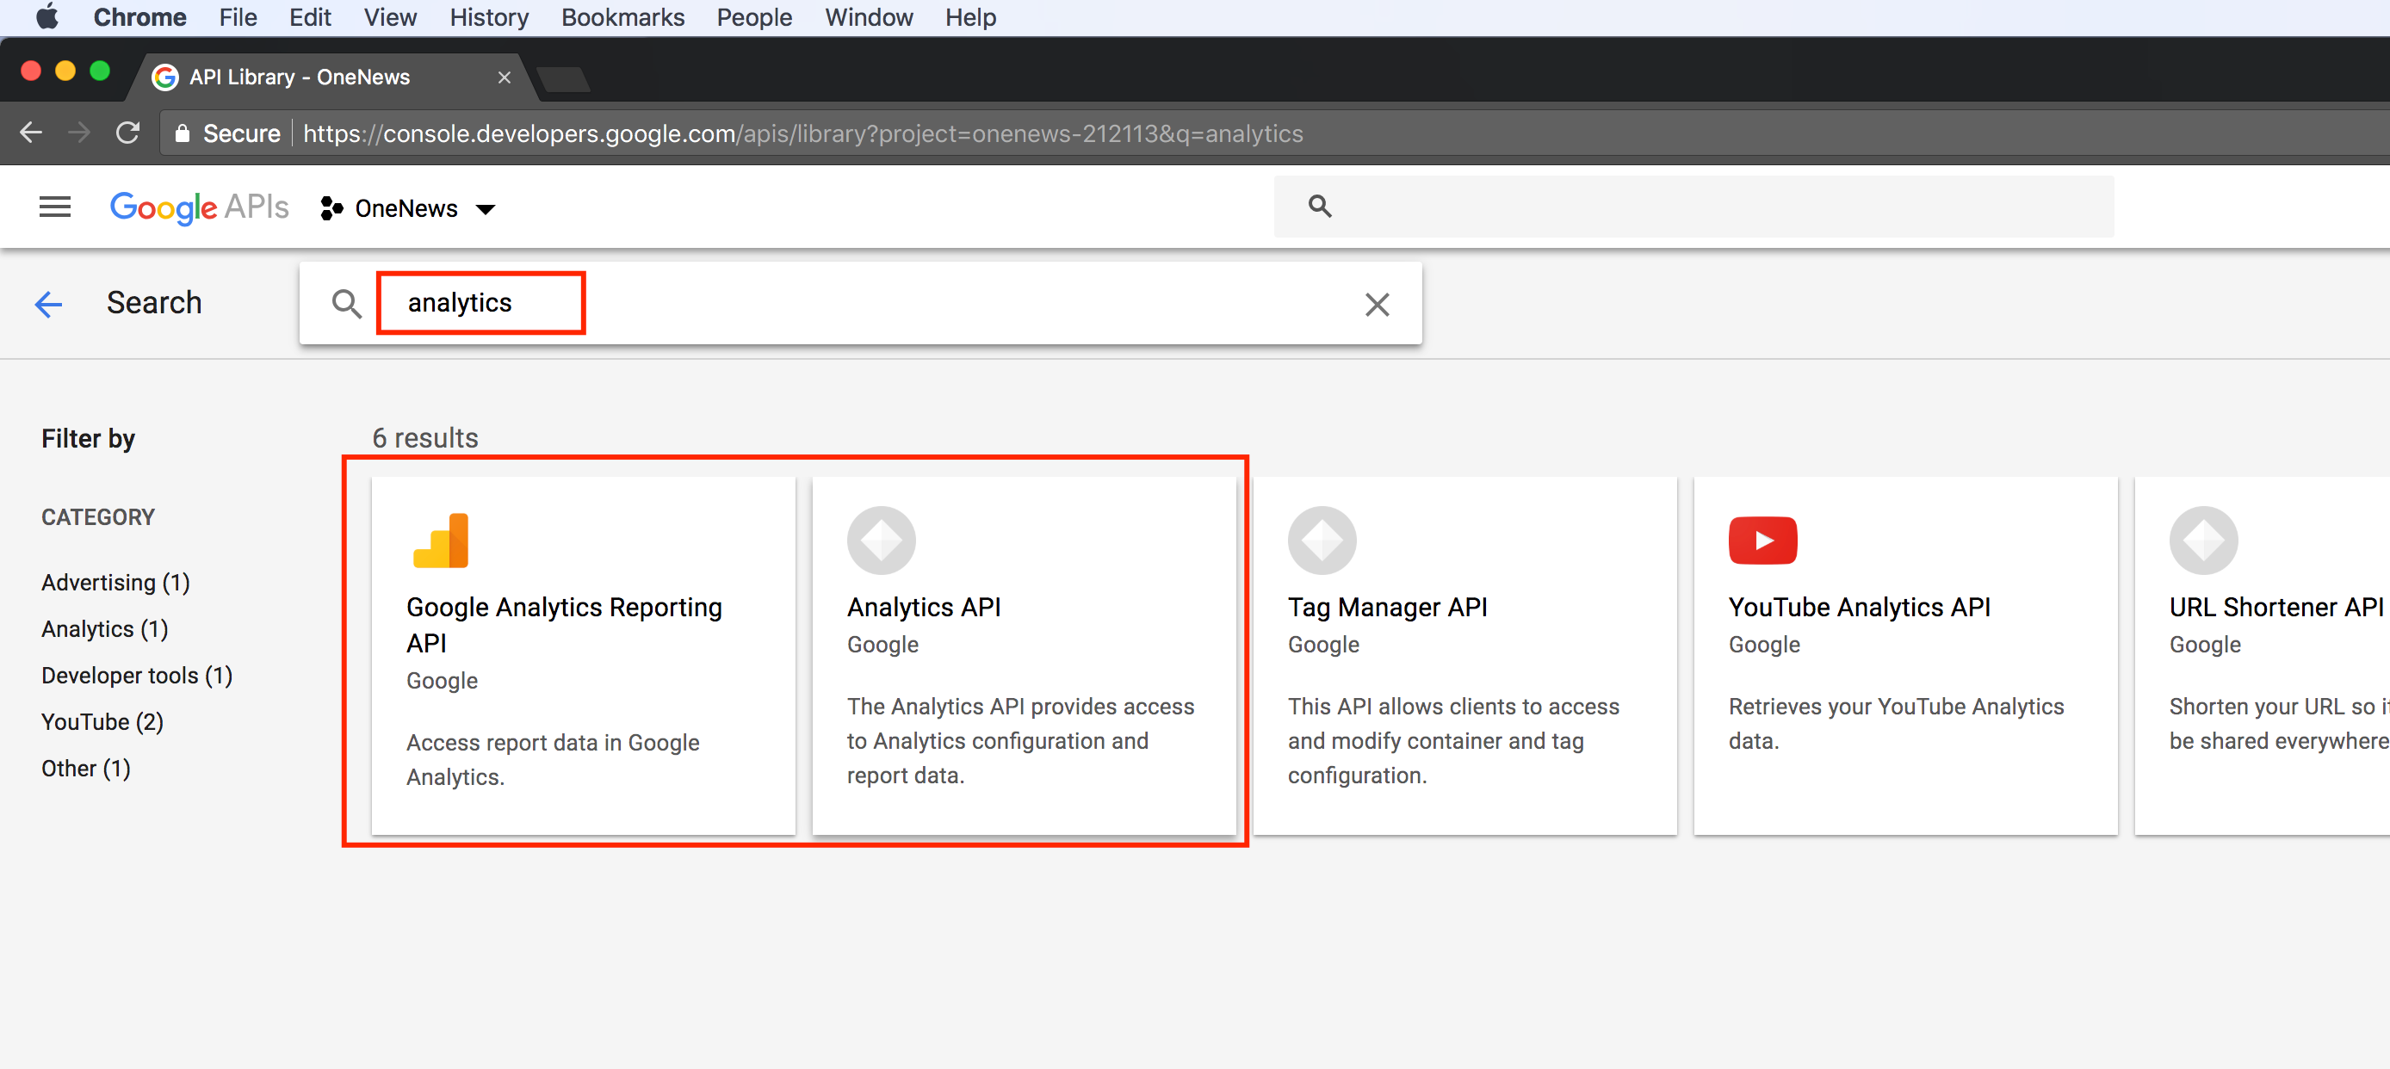This screenshot has width=2390, height=1069.
Task: Click the blue back arrow beside Search
Action: (47, 303)
